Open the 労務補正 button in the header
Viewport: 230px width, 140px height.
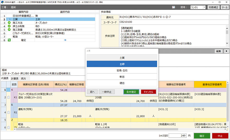point(213,7)
